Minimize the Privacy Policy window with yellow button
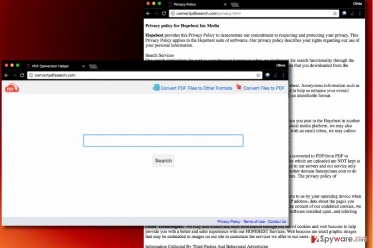Screen dimensions: 373x248 (153, 3)
